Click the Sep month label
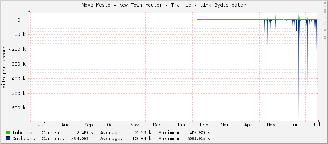Image resolution: width=328 pixels, height=144 pixels. [x=89, y=125]
